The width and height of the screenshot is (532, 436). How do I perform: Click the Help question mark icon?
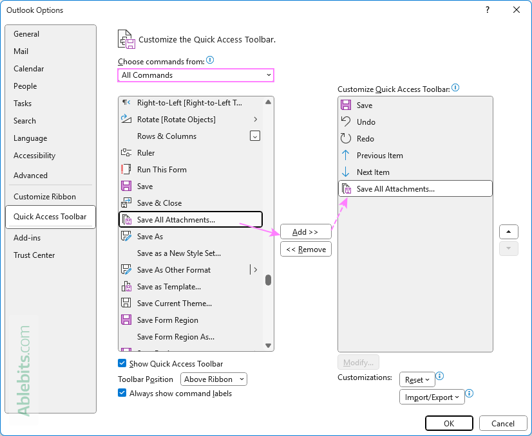(488, 10)
